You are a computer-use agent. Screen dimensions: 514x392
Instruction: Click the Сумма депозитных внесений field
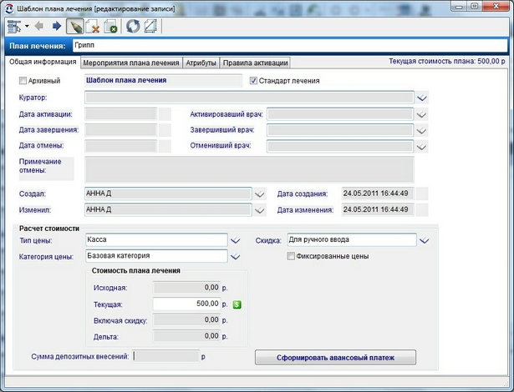point(166,356)
